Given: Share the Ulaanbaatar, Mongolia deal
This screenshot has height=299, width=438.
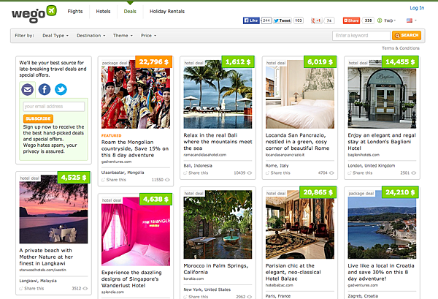Looking at the screenshot, I should tap(114, 180).
